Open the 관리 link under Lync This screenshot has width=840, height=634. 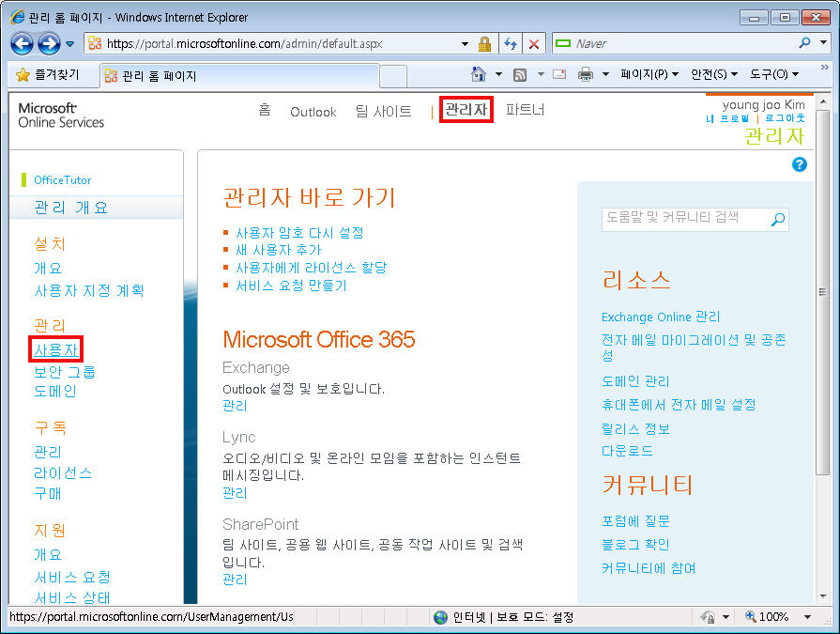(x=235, y=493)
